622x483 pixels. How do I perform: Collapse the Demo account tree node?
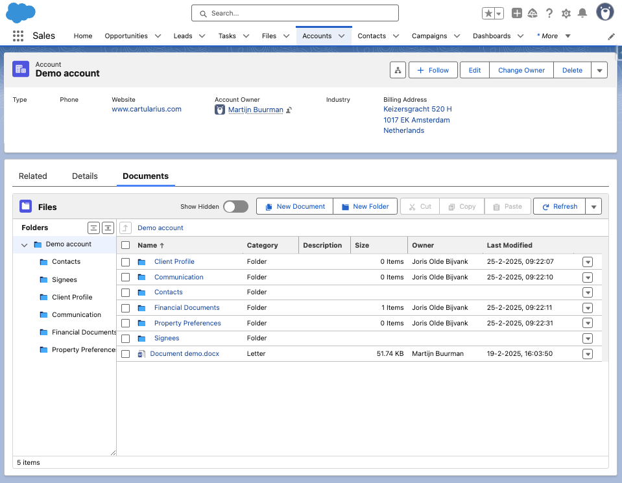pos(24,245)
